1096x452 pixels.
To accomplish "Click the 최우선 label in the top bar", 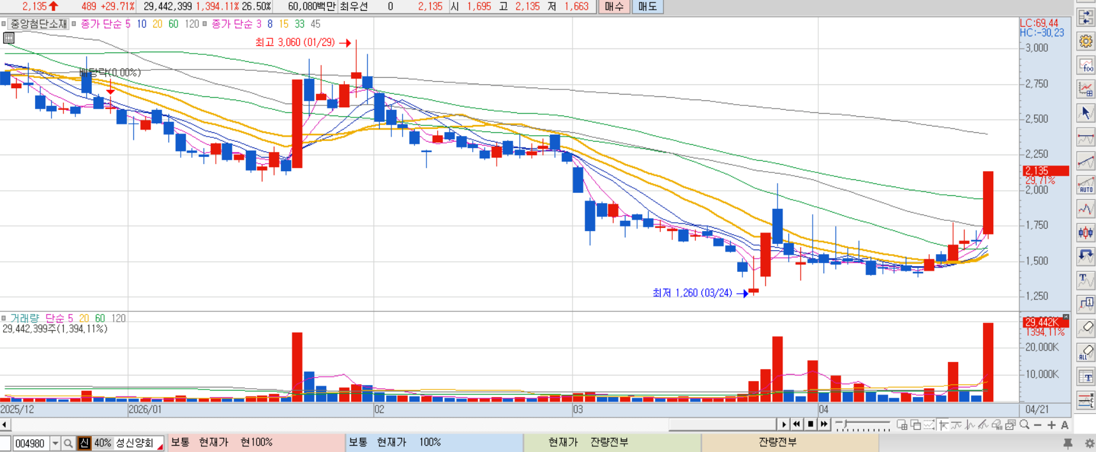I will pos(354,6).
